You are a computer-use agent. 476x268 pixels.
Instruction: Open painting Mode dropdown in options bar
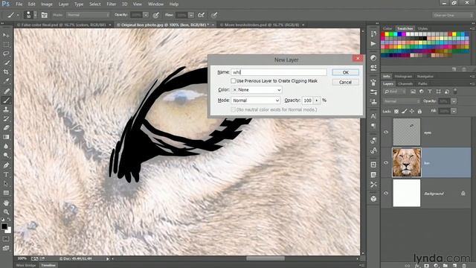point(88,15)
